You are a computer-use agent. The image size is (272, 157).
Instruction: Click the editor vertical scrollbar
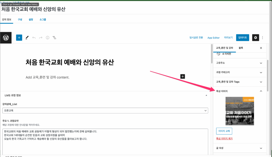tap(212, 54)
